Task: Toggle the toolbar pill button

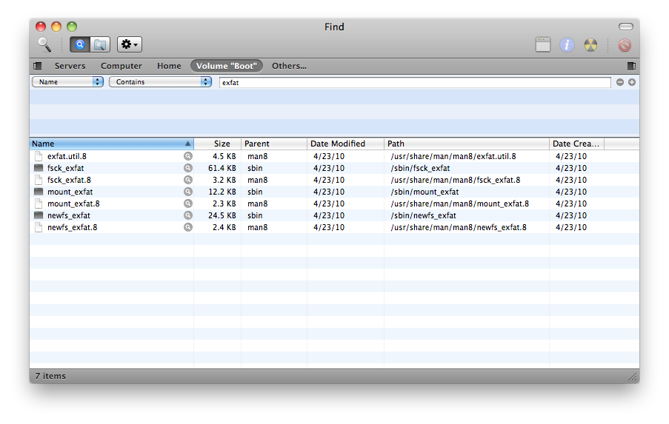Action: [x=625, y=27]
